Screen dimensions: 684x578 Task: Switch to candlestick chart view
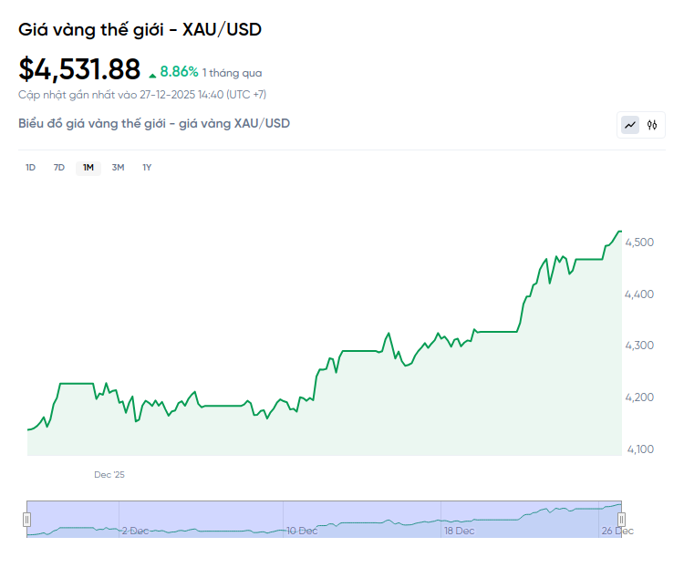(652, 125)
